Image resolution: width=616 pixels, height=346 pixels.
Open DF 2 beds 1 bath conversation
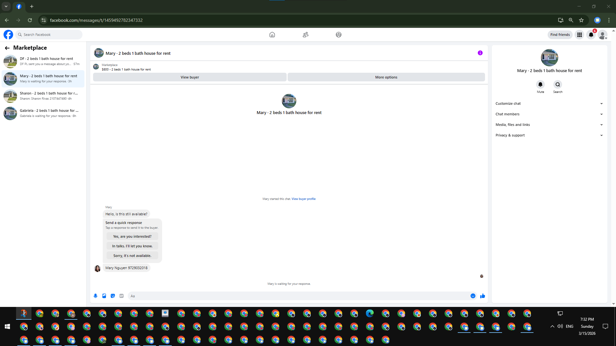point(43,62)
